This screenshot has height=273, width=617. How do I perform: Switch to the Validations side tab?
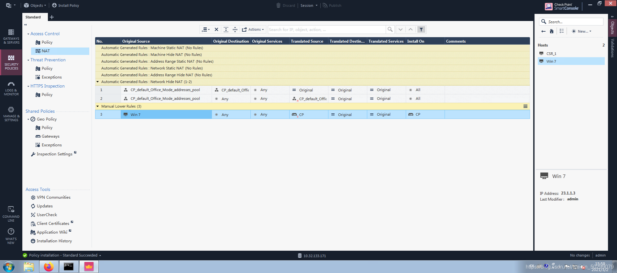tap(612, 48)
